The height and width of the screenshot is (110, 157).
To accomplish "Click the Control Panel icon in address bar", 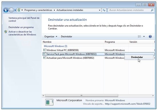I will tap(19, 10).
